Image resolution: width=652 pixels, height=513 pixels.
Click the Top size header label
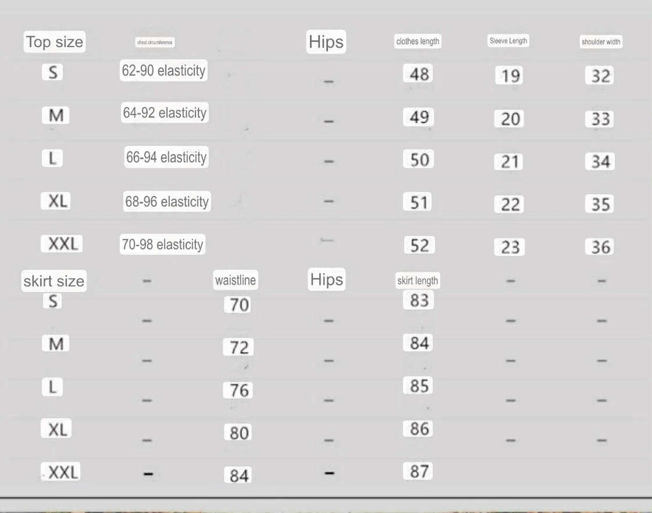point(55,41)
